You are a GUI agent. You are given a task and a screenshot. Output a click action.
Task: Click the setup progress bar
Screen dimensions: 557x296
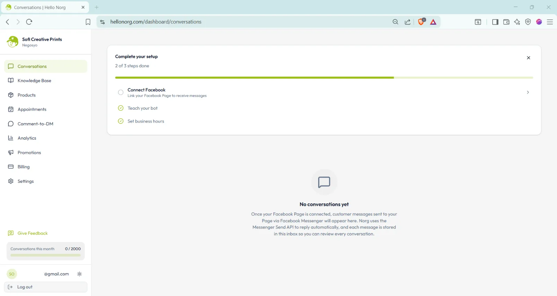coord(324,78)
